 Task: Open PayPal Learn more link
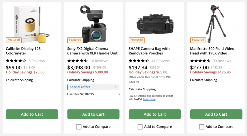click(x=149, y=99)
